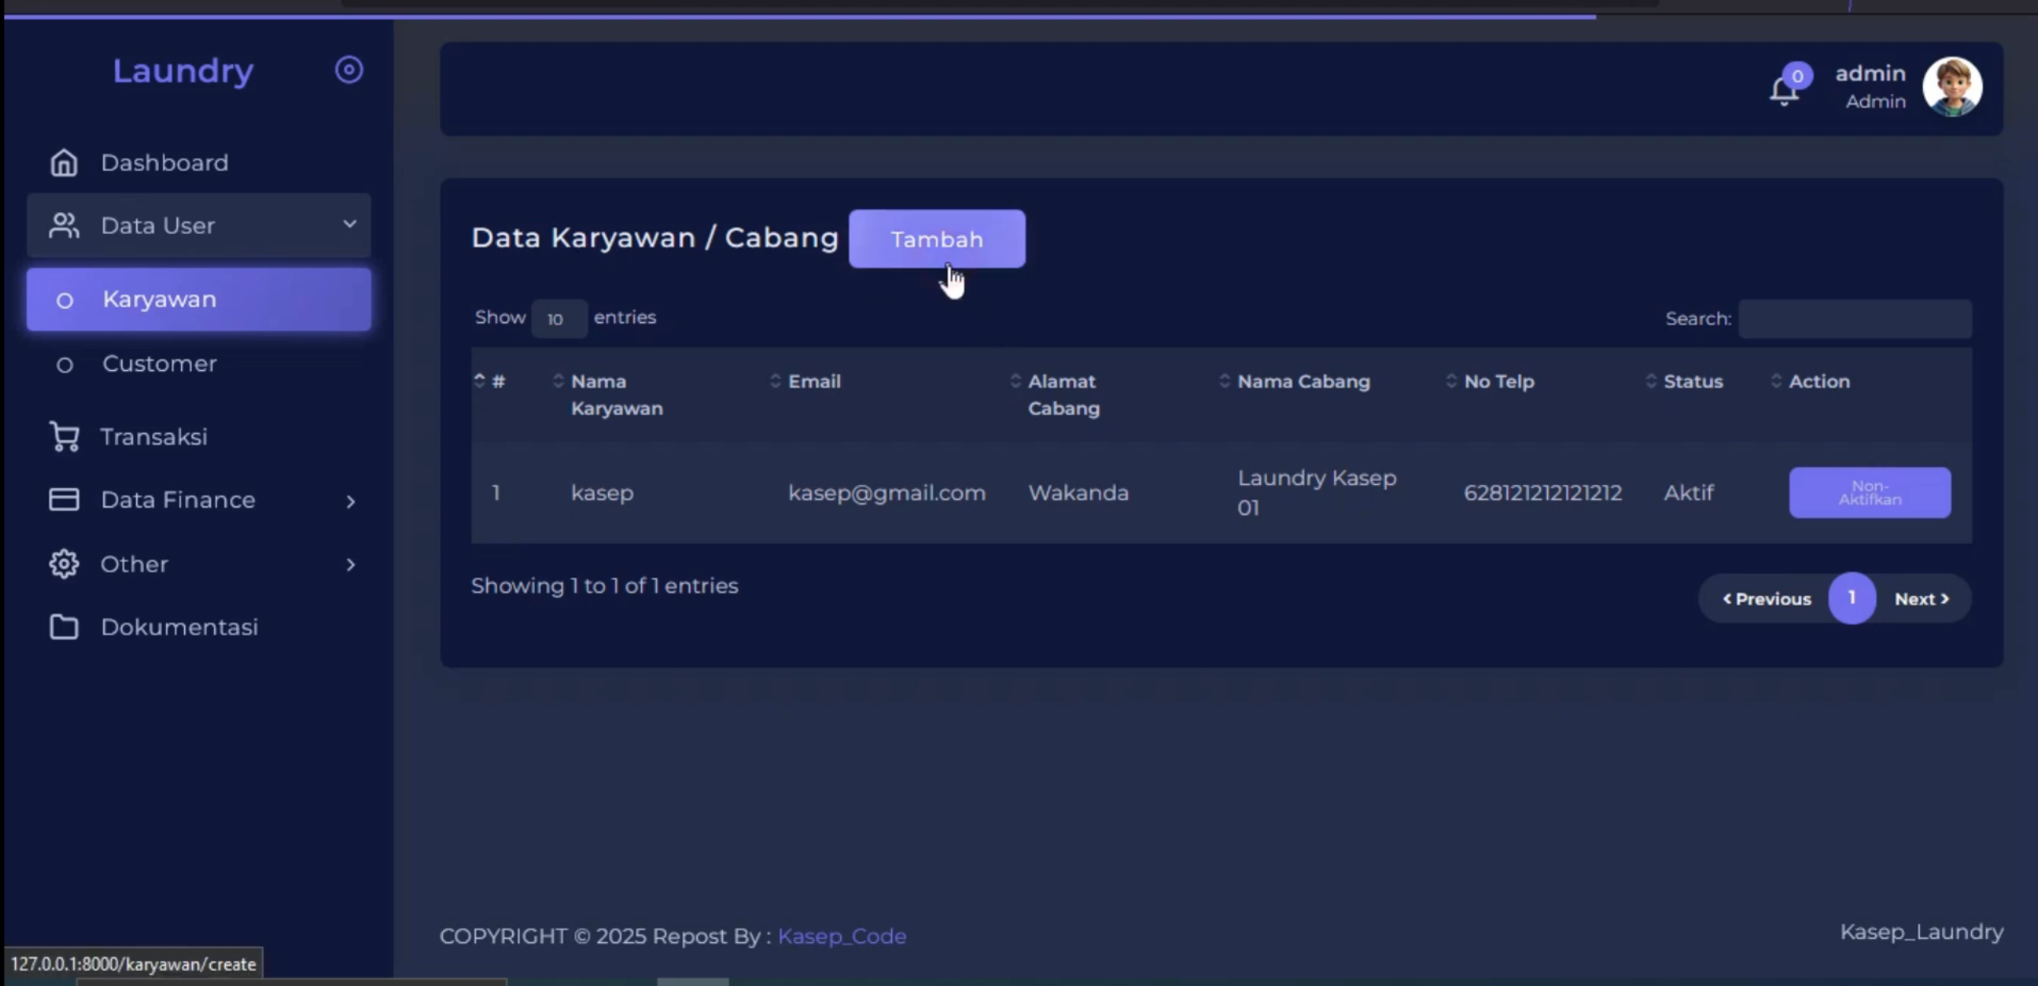Click the Dokumentasi folder icon
Image resolution: width=2038 pixels, height=986 pixels.
pos(64,627)
